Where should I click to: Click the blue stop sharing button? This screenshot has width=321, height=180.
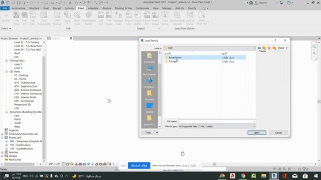tap(139, 165)
